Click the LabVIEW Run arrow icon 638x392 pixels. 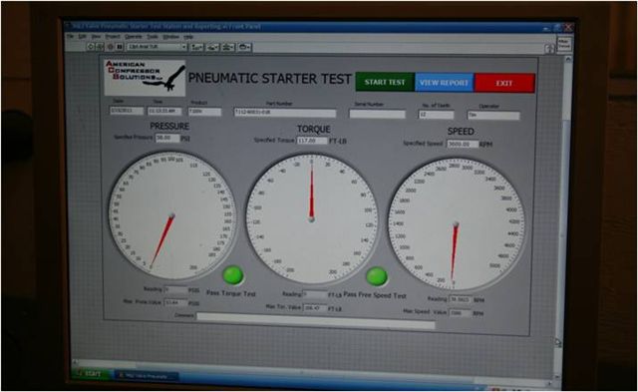click(x=91, y=47)
